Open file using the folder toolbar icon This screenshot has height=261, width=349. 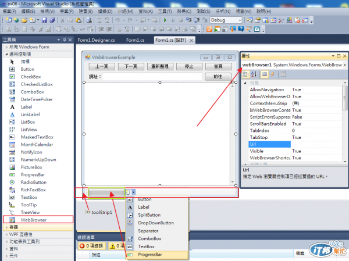24,20
